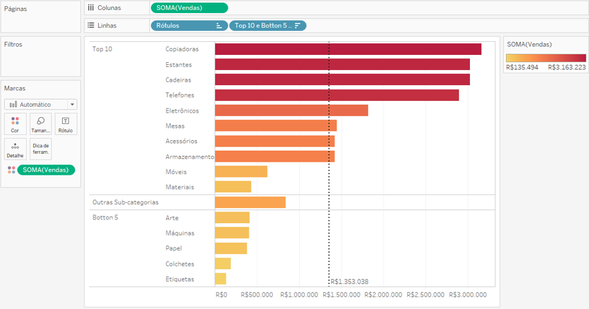Image resolution: width=589 pixels, height=309 pixels.
Task: Click the Detalhe marks button
Action: click(x=15, y=149)
